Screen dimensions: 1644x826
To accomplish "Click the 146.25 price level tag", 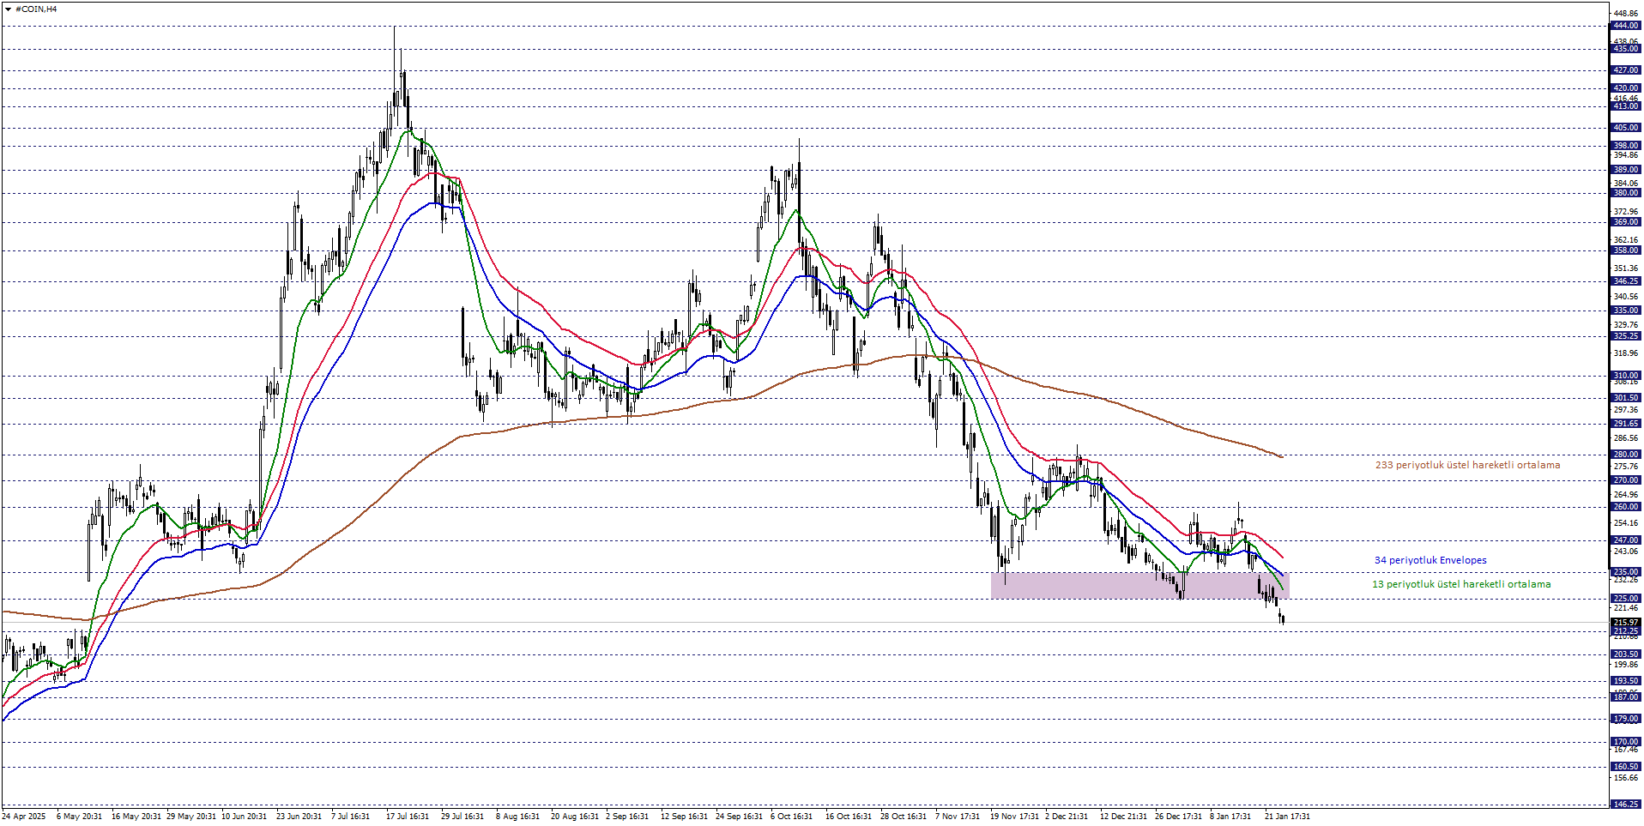I will coord(1625,805).
